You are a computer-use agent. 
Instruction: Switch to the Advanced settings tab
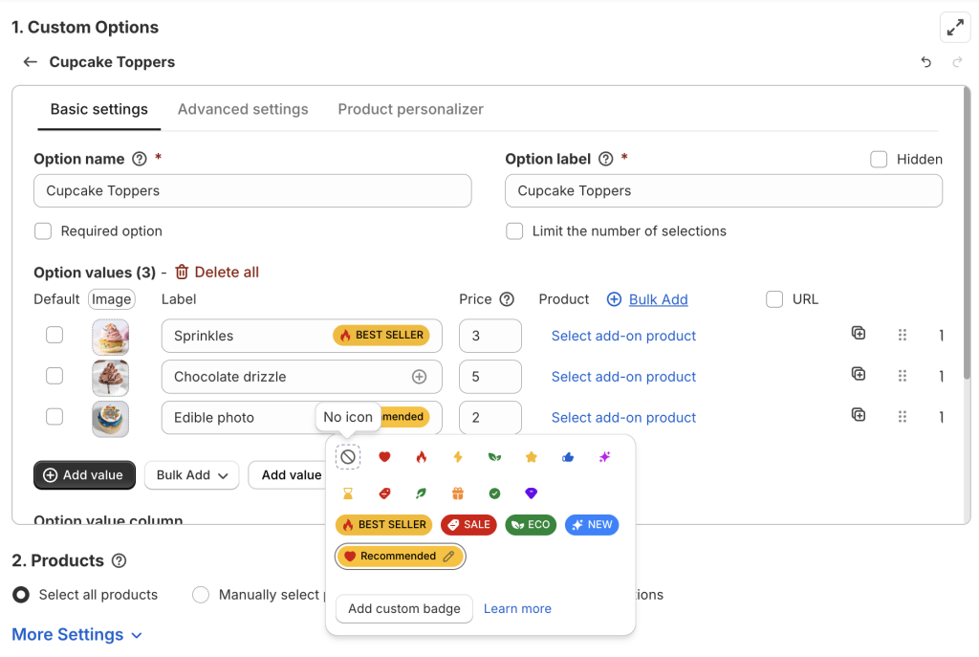click(243, 109)
